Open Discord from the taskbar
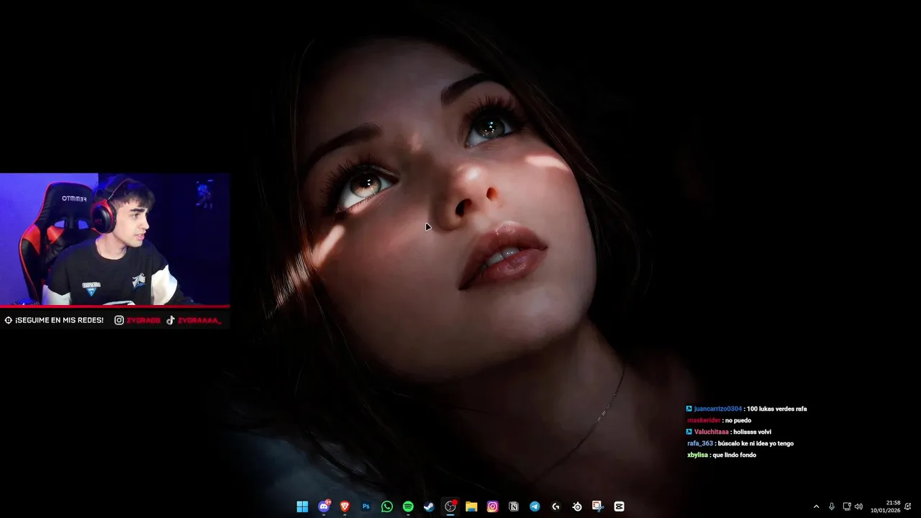Screen dimensions: 921x518 tap(324, 506)
